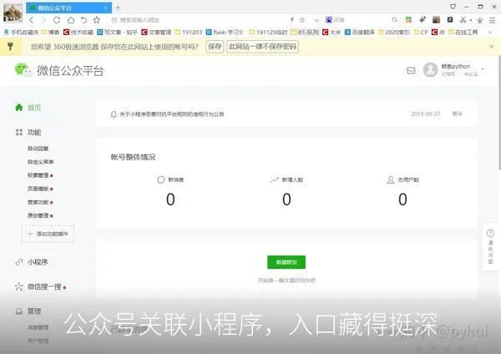The height and width of the screenshot is (354, 501).
Task: Open the 写文章 - 知乎 bookmark
Action: pos(117,33)
